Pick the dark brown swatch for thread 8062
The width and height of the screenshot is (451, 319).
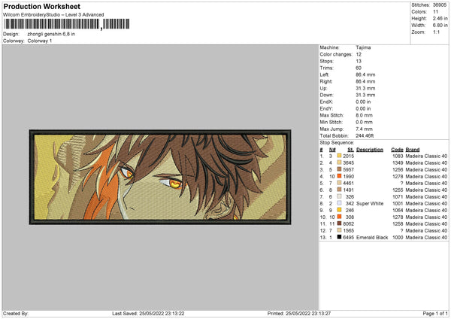(x=340, y=223)
